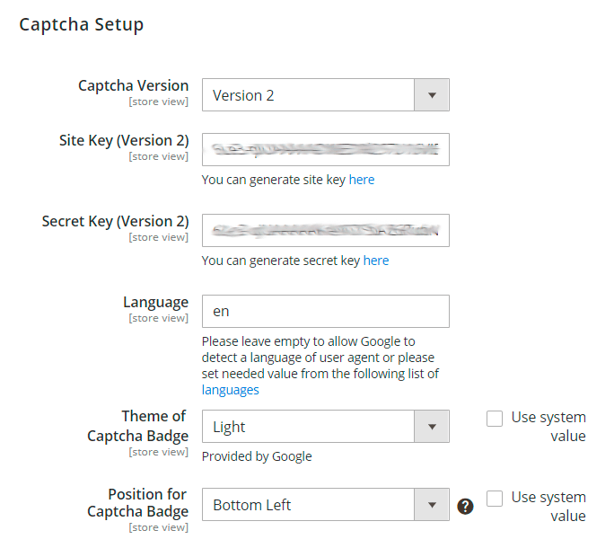Click the help question mark icon
The height and width of the screenshot is (548, 614).
pos(465,506)
